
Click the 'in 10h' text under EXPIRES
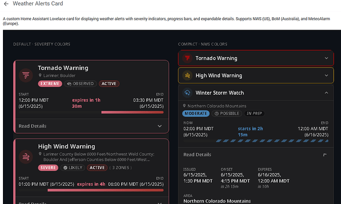(x=263, y=186)
